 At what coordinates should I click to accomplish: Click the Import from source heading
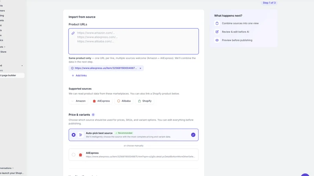[x=82, y=17]
